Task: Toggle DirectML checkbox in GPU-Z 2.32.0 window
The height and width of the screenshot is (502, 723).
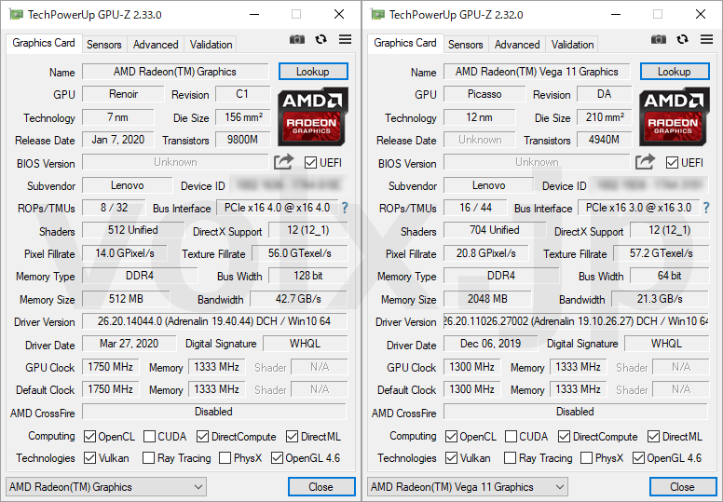Action: [653, 436]
